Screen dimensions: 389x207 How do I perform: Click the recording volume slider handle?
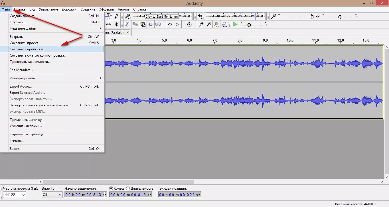tap(312, 17)
